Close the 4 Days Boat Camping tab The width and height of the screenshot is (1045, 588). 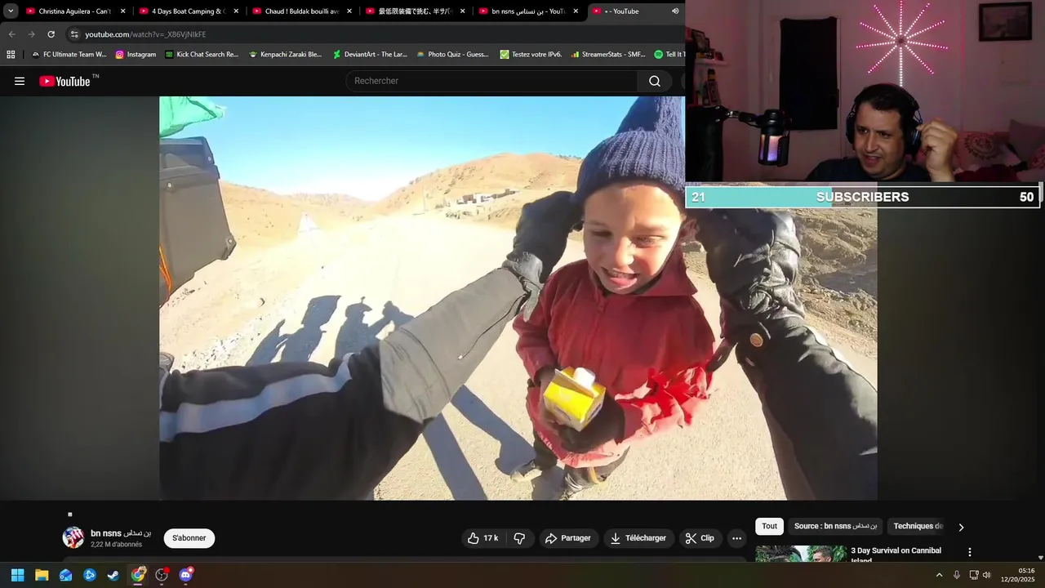click(x=237, y=11)
